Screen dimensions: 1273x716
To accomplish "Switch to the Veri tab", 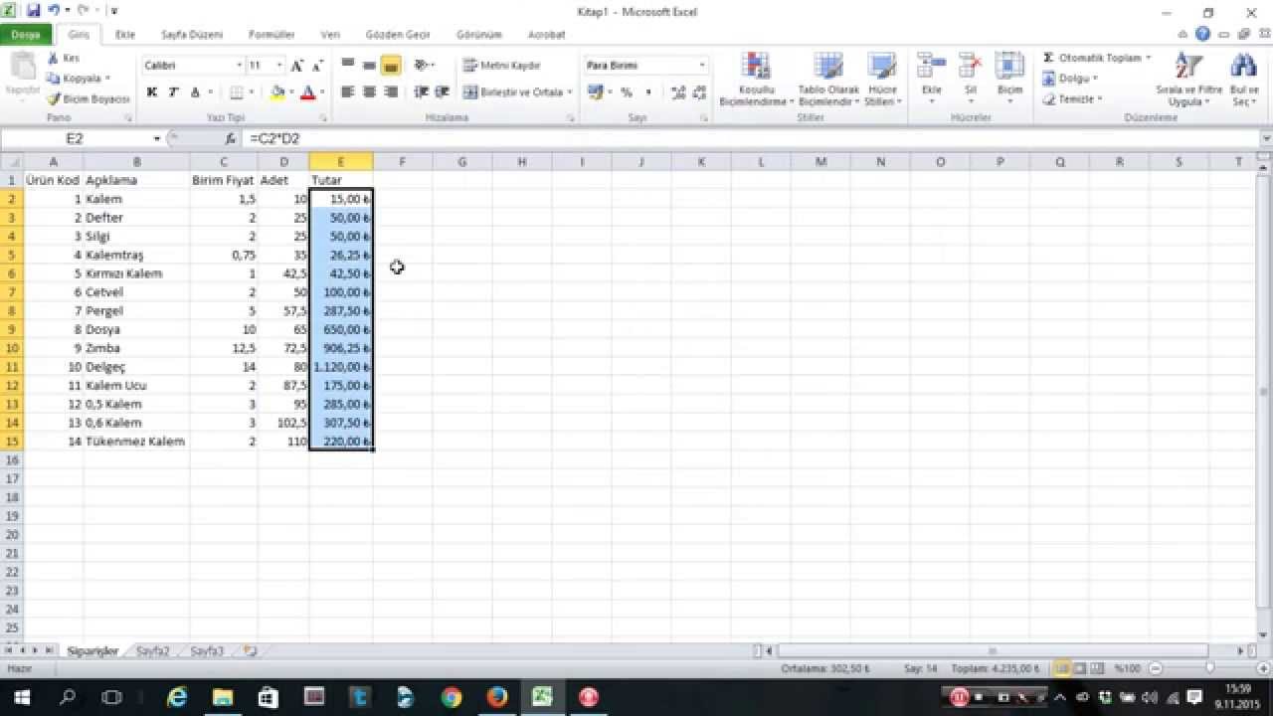I will (x=330, y=34).
